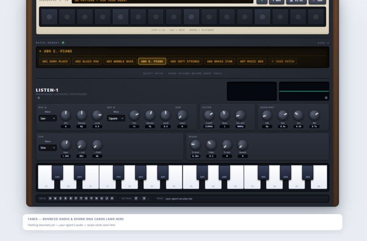
Task: Open OSC A Wave dropdown showing Saw
Action: pyautogui.click(x=47, y=118)
